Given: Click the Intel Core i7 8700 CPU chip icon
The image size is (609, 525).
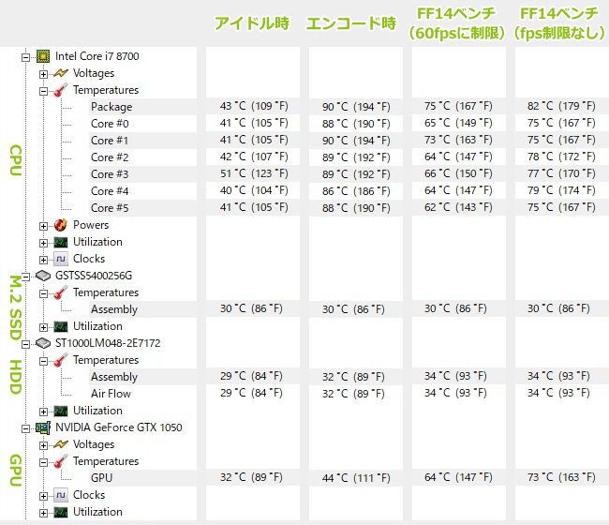Looking at the screenshot, I should click(x=43, y=56).
